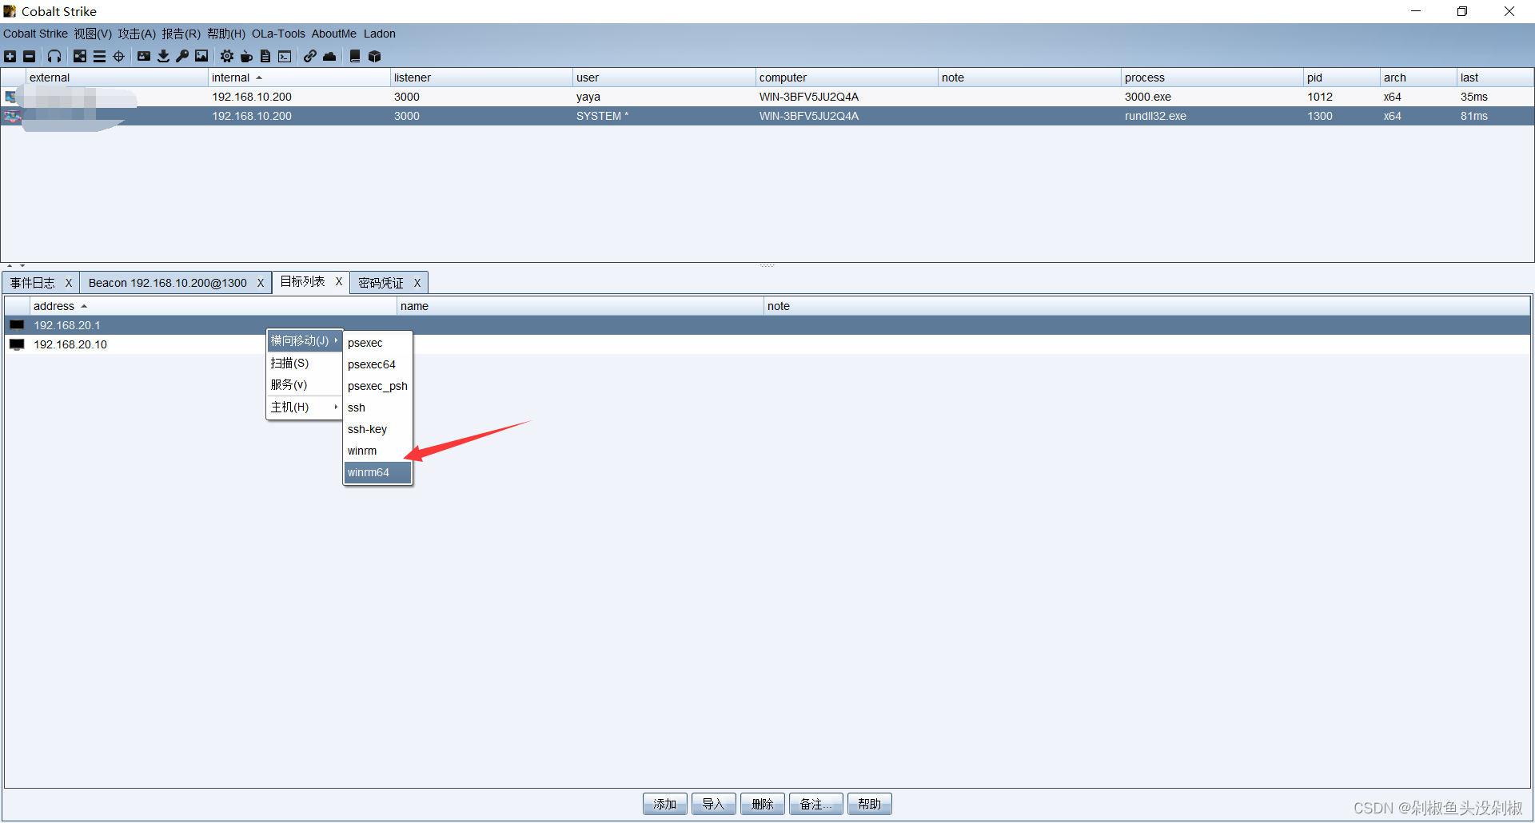The width and height of the screenshot is (1535, 823).
Task: Expand the 主机(H) submenu
Action: point(305,407)
